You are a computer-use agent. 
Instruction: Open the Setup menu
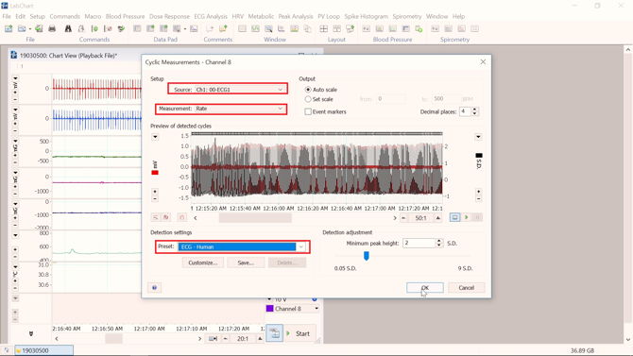[37, 16]
